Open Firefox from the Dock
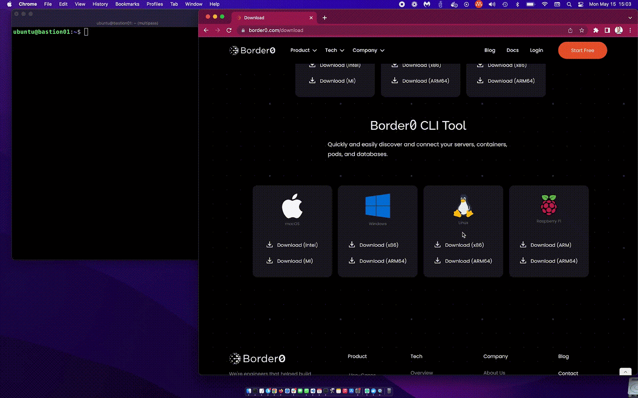The image size is (638, 398). click(281, 391)
